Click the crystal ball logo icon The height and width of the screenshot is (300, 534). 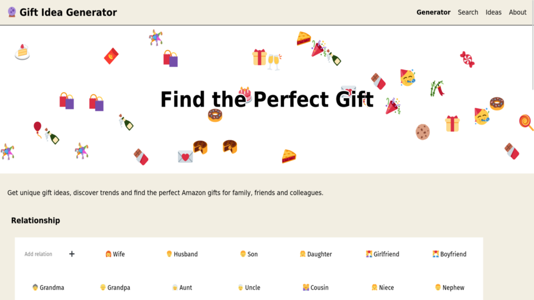pos(12,12)
